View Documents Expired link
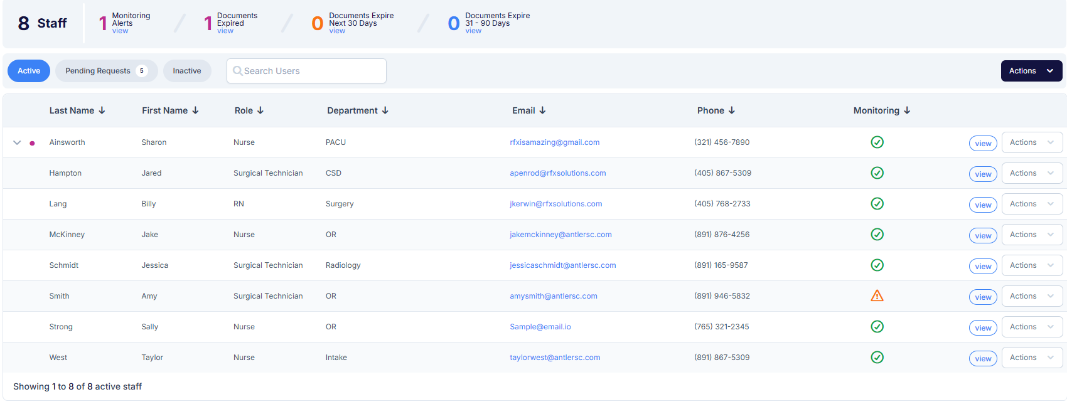Image resolution: width=1067 pixels, height=409 pixels. [x=225, y=31]
